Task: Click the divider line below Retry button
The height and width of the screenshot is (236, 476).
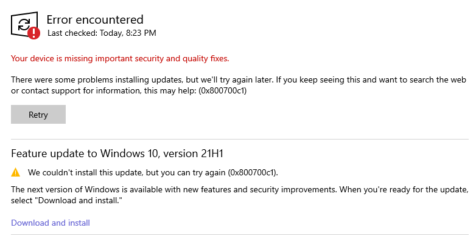Action: point(240,139)
